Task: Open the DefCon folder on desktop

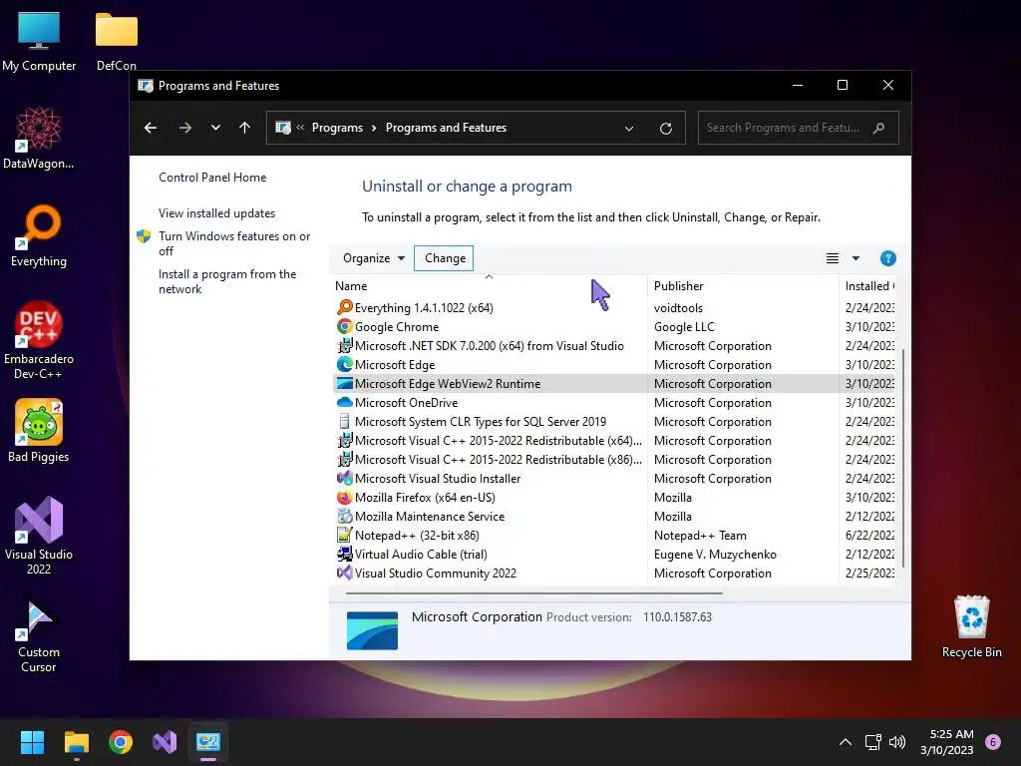Action: (117, 40)
